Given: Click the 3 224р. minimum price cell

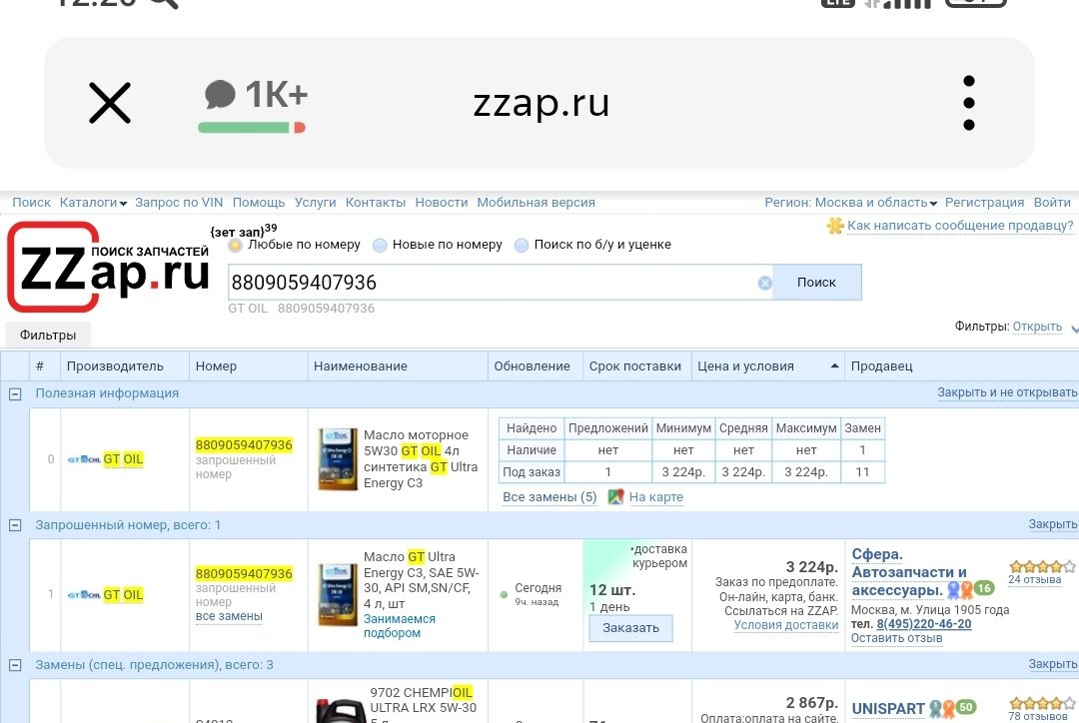Looking at the screenshot, I should coord(683,472).
